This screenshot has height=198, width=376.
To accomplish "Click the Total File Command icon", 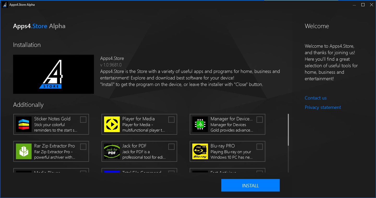I will (112, 172).
